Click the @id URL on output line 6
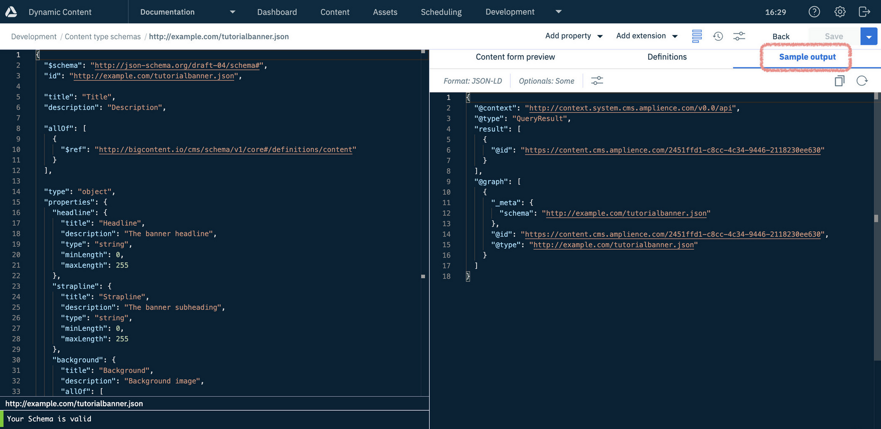 672,150
